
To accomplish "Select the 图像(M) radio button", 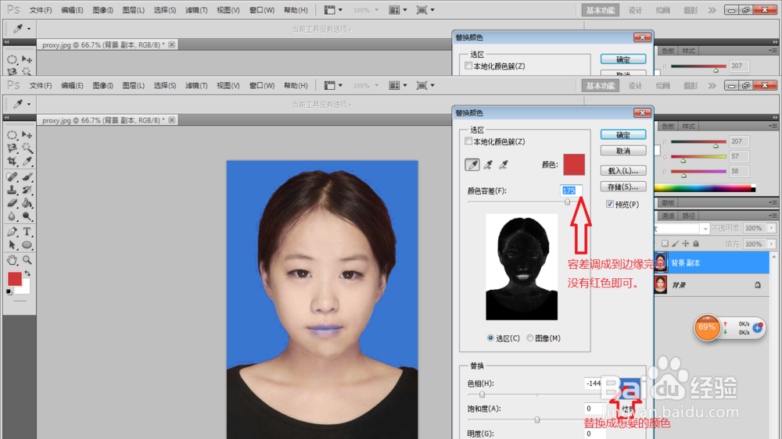I will coord(529,338).
